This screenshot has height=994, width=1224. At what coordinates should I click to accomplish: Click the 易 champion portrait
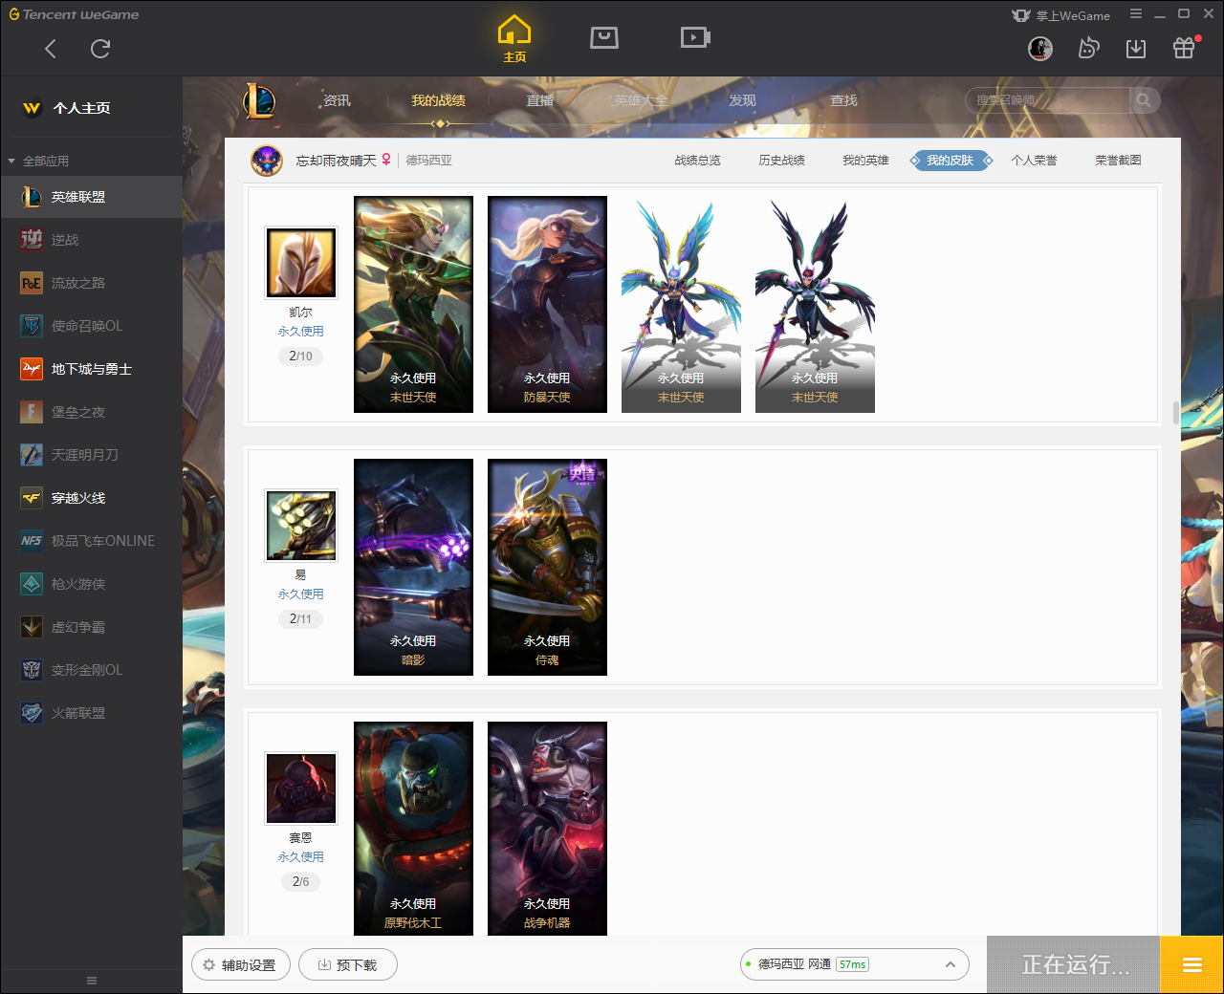tap(301, 526)
